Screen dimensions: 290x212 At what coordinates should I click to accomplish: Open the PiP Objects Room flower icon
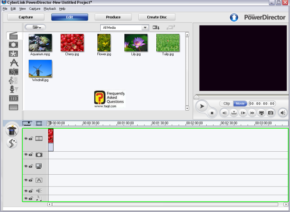(x=14, y=54)
